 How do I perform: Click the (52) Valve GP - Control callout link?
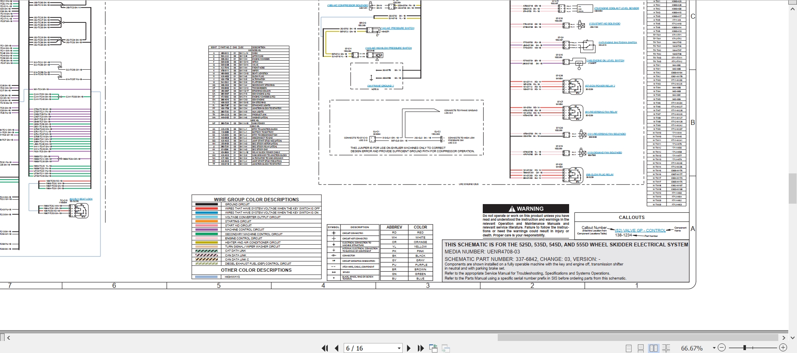click(640, 231)
